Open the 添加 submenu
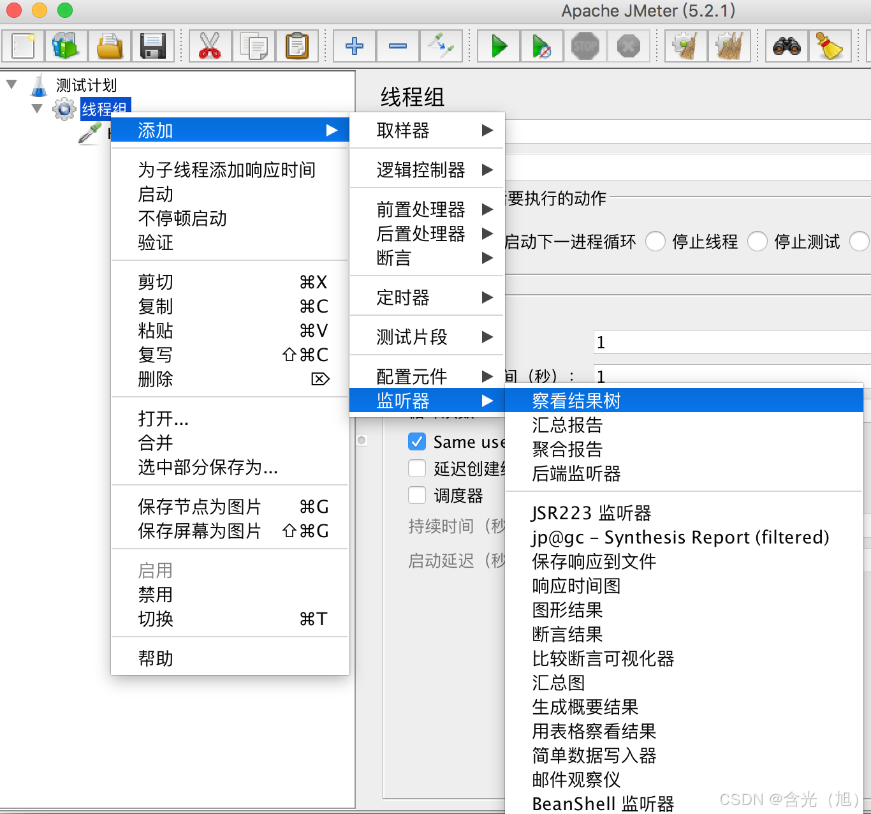The image size is (871, 814). [x=230, y=130]
